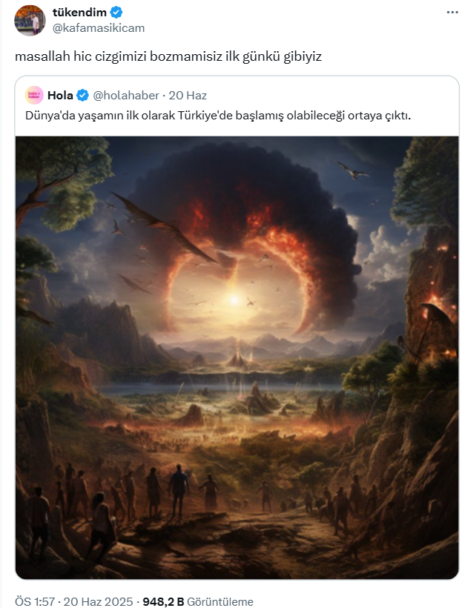Screen dimensions: 468x608
Task: Click Hola's blue verified badge
Action: (x=82, y=95)
